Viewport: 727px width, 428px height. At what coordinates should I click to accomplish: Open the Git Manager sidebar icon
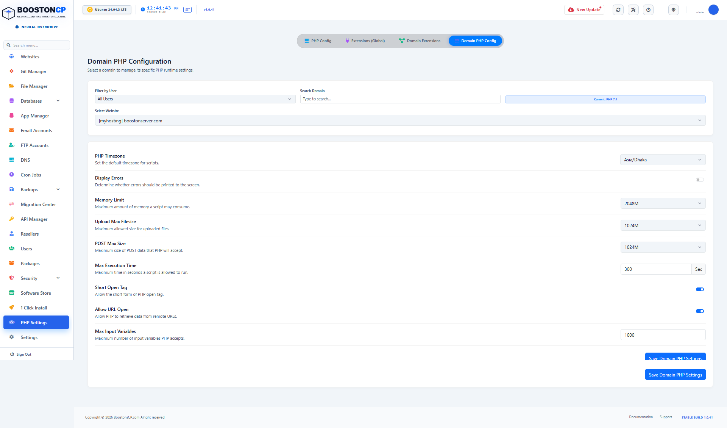(x=12, y=71)
